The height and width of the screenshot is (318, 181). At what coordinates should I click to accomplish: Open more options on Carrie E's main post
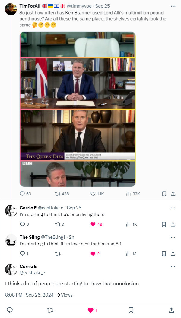click(x=173, y=267)
